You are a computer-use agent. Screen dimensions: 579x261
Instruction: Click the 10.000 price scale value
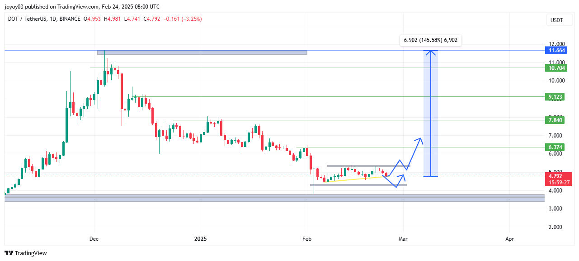[x=556, y=81]
